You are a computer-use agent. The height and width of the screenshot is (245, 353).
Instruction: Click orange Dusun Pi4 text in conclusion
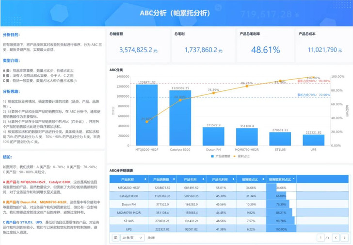pyautogui.click(x=28, y=202)
